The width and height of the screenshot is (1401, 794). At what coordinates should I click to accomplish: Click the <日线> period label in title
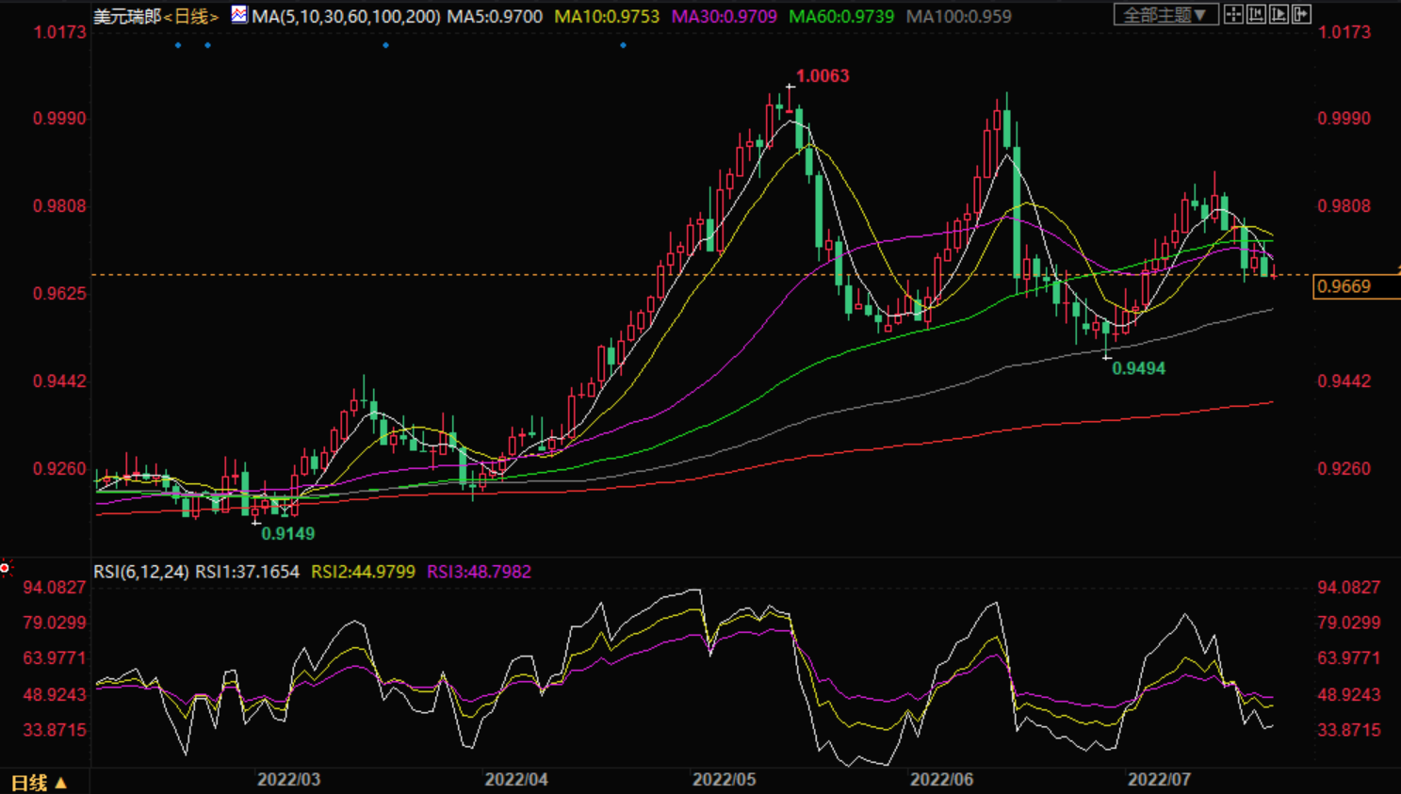(190, 17)
